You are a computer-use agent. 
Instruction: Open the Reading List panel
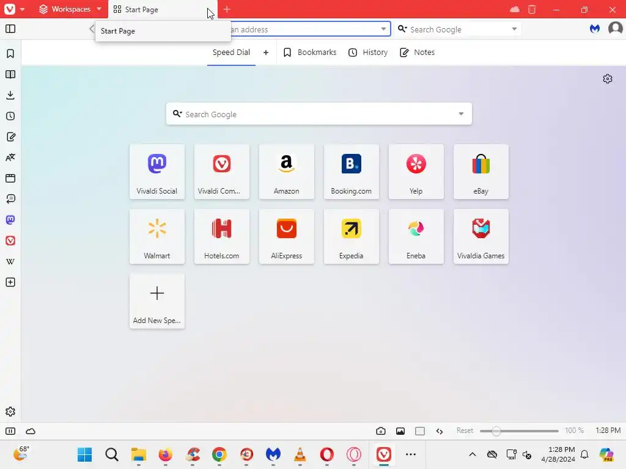(10, 74)
